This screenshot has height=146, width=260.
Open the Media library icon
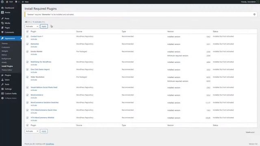coord(2,23)
